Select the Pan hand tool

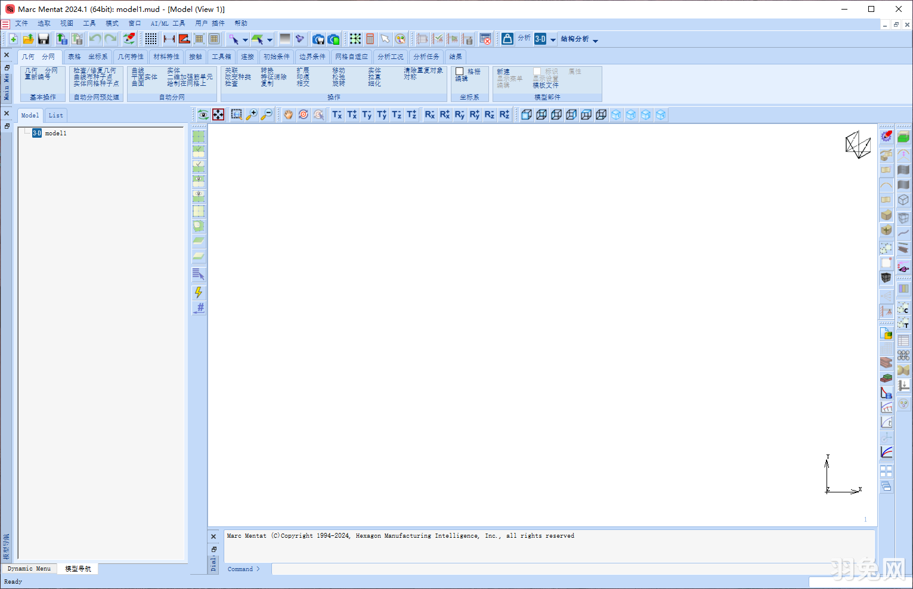[289, 114]
